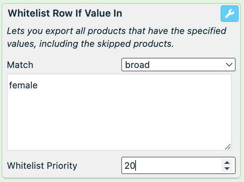Click the wrench settings icon

(229, 14)
